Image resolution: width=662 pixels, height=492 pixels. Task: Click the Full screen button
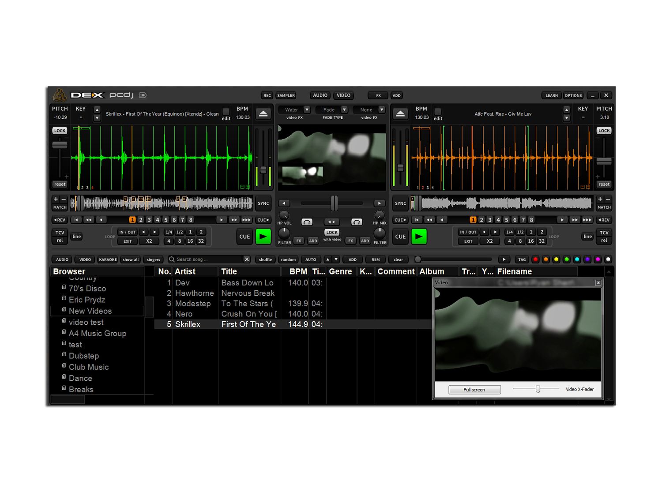[474, 390]
